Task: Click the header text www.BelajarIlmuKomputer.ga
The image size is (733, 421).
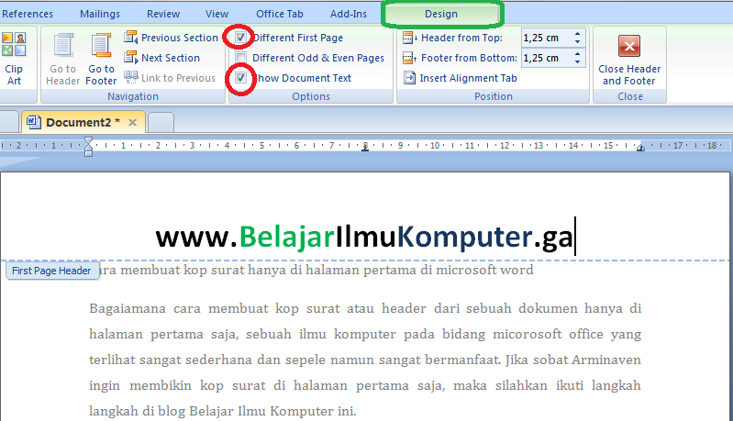Action: point(364,237)
